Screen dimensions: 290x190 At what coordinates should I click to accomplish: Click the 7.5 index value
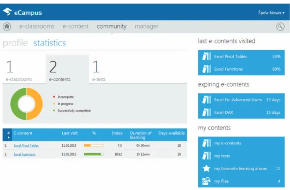[120, 145]
